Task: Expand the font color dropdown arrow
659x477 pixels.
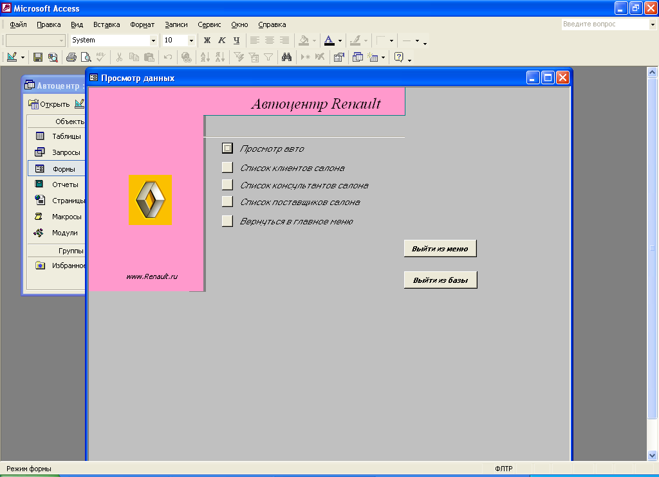Action: [x=340, y=40]
